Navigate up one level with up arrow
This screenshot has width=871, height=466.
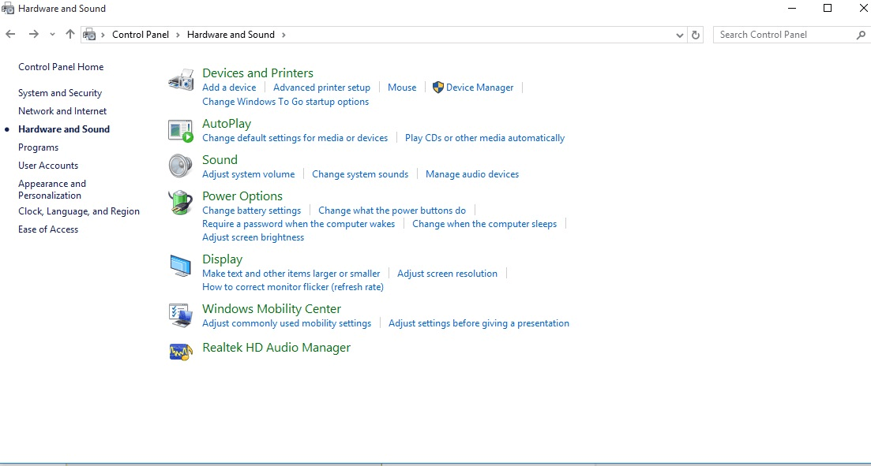(x=70, y=35)
